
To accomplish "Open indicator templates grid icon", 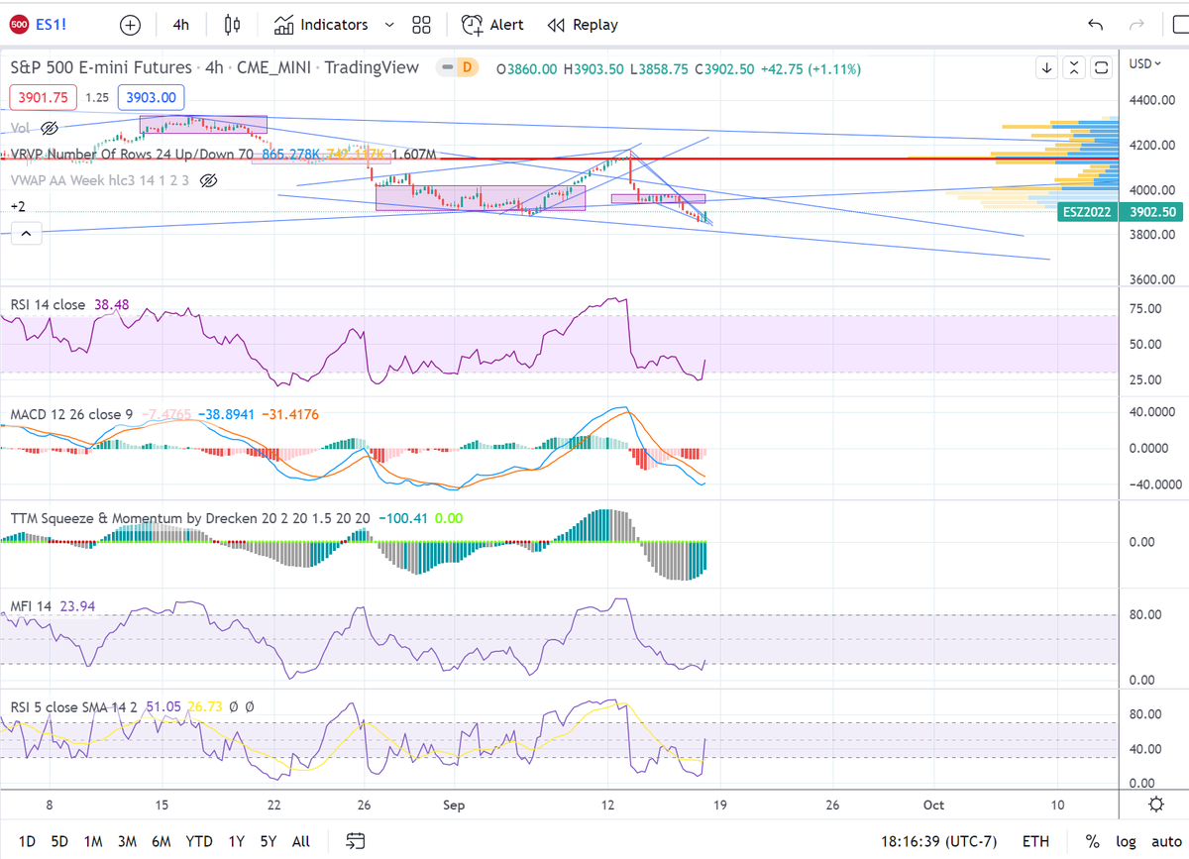I will point(421,25).
